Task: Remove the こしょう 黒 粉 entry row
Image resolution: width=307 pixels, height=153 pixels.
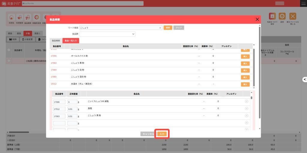Action: [246, 116]
